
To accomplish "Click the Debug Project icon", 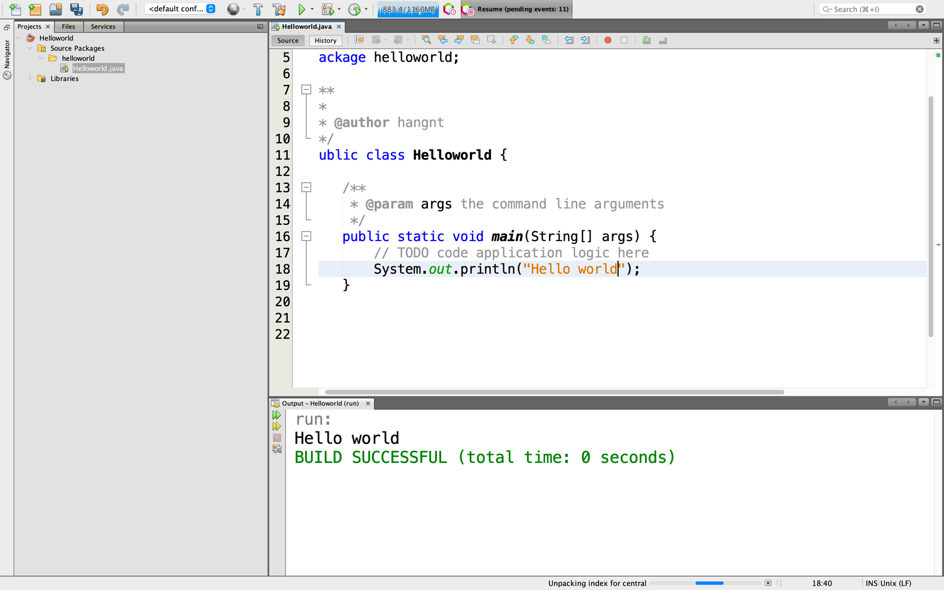I will tap(328, 9).
